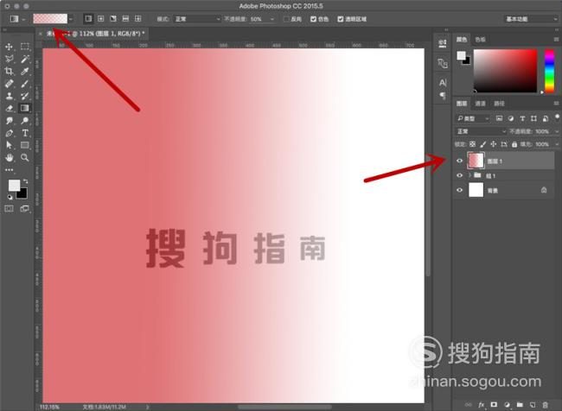This screenshot has height=411, width=562.
Task: Open the gradient blend mode dropdown
Action: 196,19
